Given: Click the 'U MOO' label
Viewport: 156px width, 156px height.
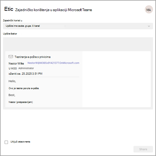Looking at the screenshot, I should point(13,68).
